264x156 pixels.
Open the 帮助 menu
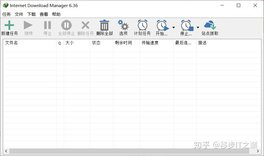point(56,14)
